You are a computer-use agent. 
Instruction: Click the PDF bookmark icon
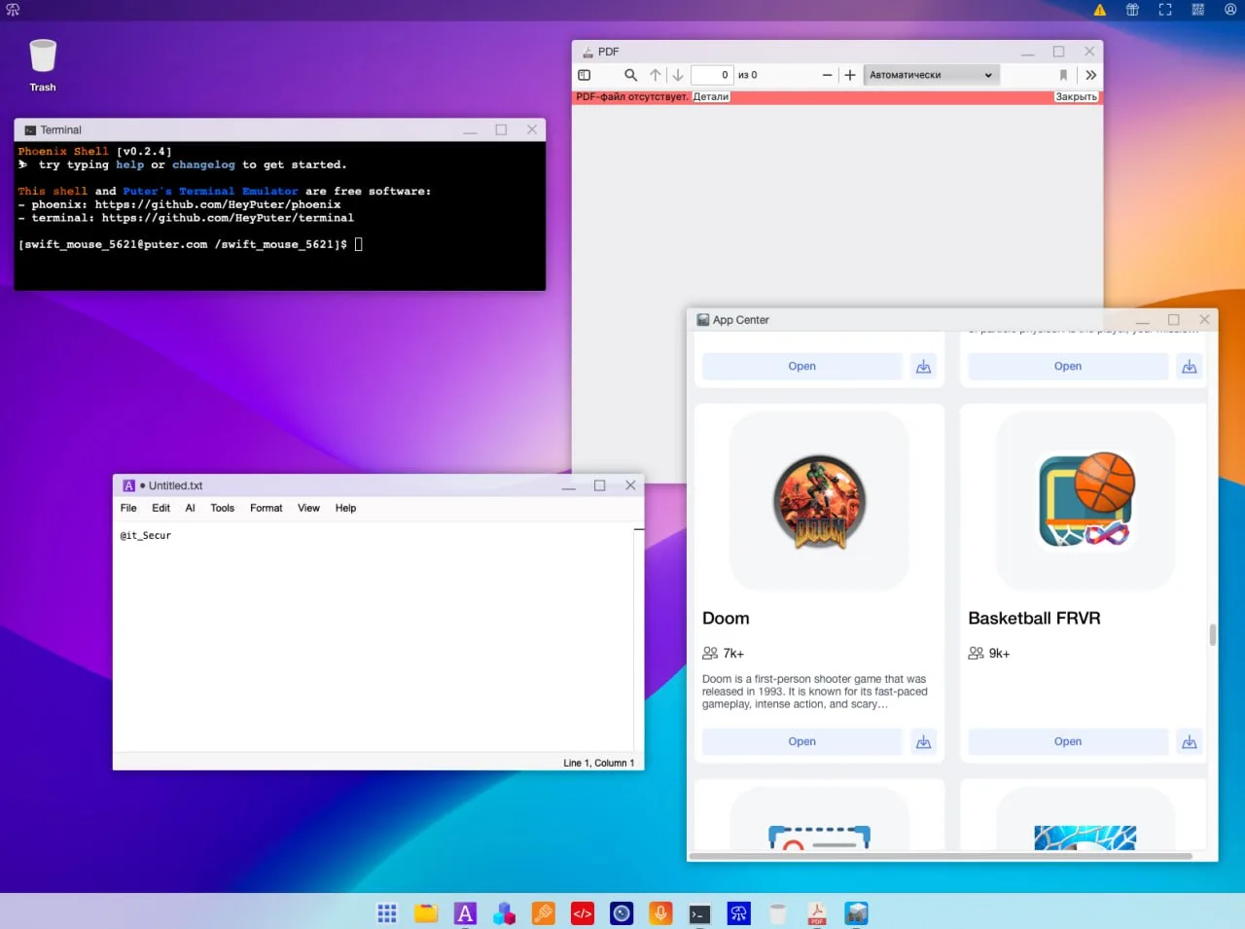1063,75
